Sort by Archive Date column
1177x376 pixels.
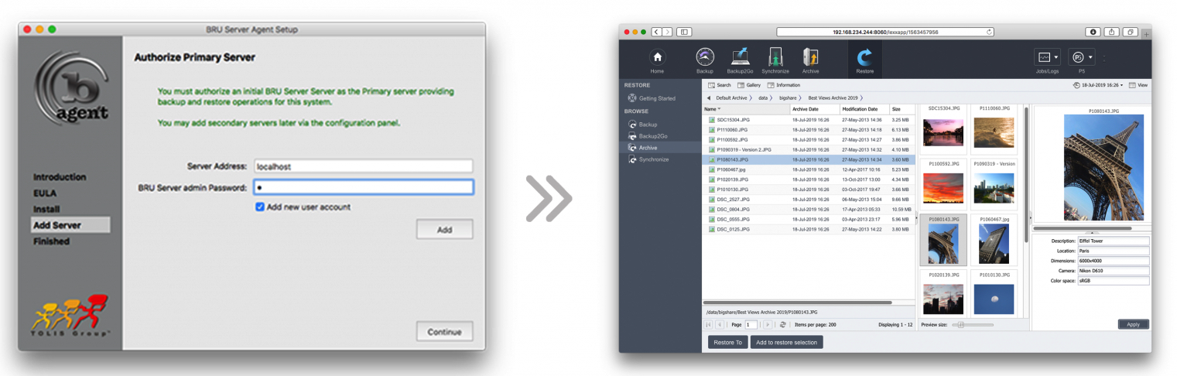pyautogui.click(x=813, y=109)
